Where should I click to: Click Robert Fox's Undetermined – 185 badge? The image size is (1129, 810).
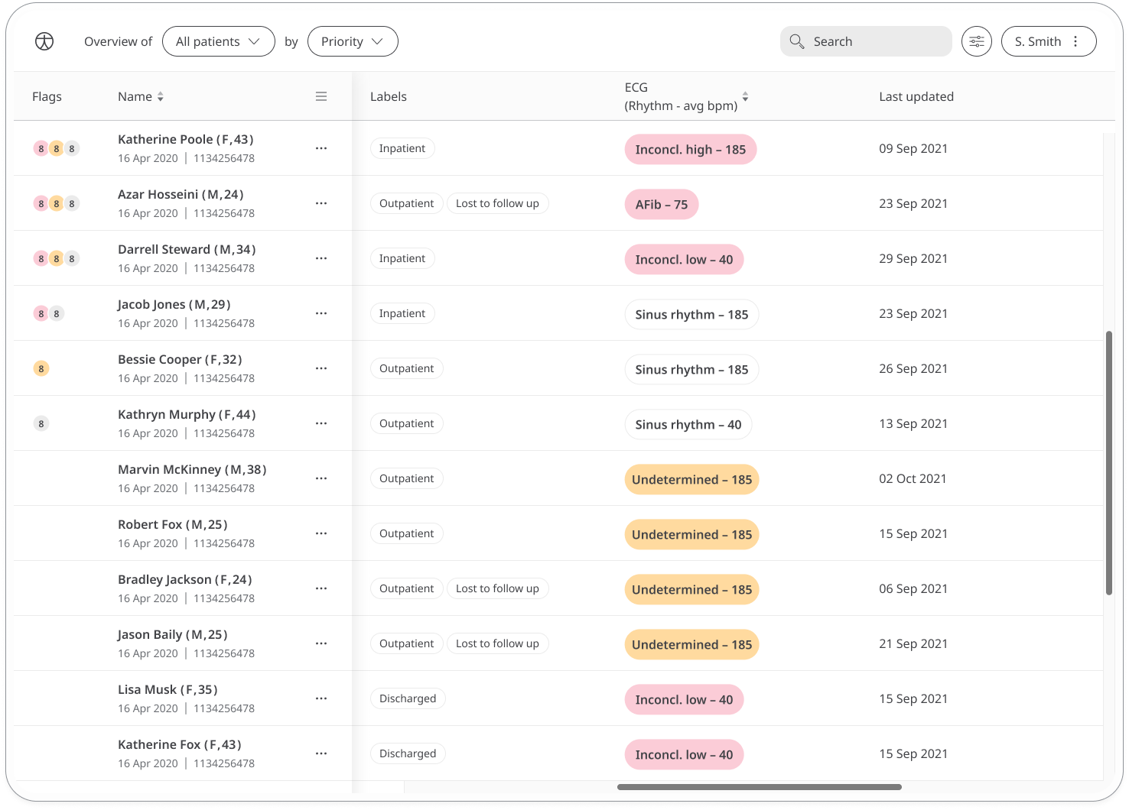click(692, 534)
